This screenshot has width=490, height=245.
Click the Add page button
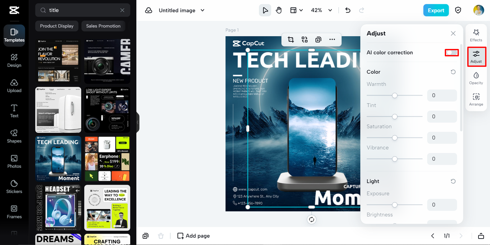click(193, 236)
